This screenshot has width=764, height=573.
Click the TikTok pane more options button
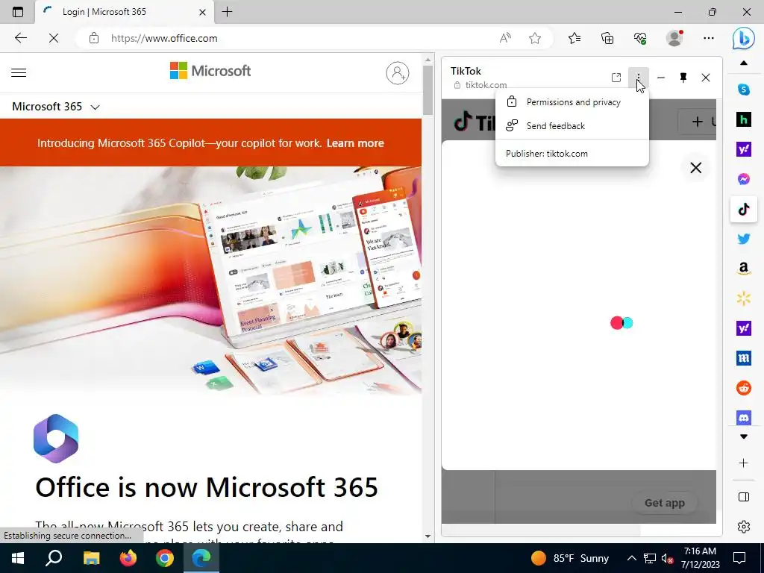point(639,78)
